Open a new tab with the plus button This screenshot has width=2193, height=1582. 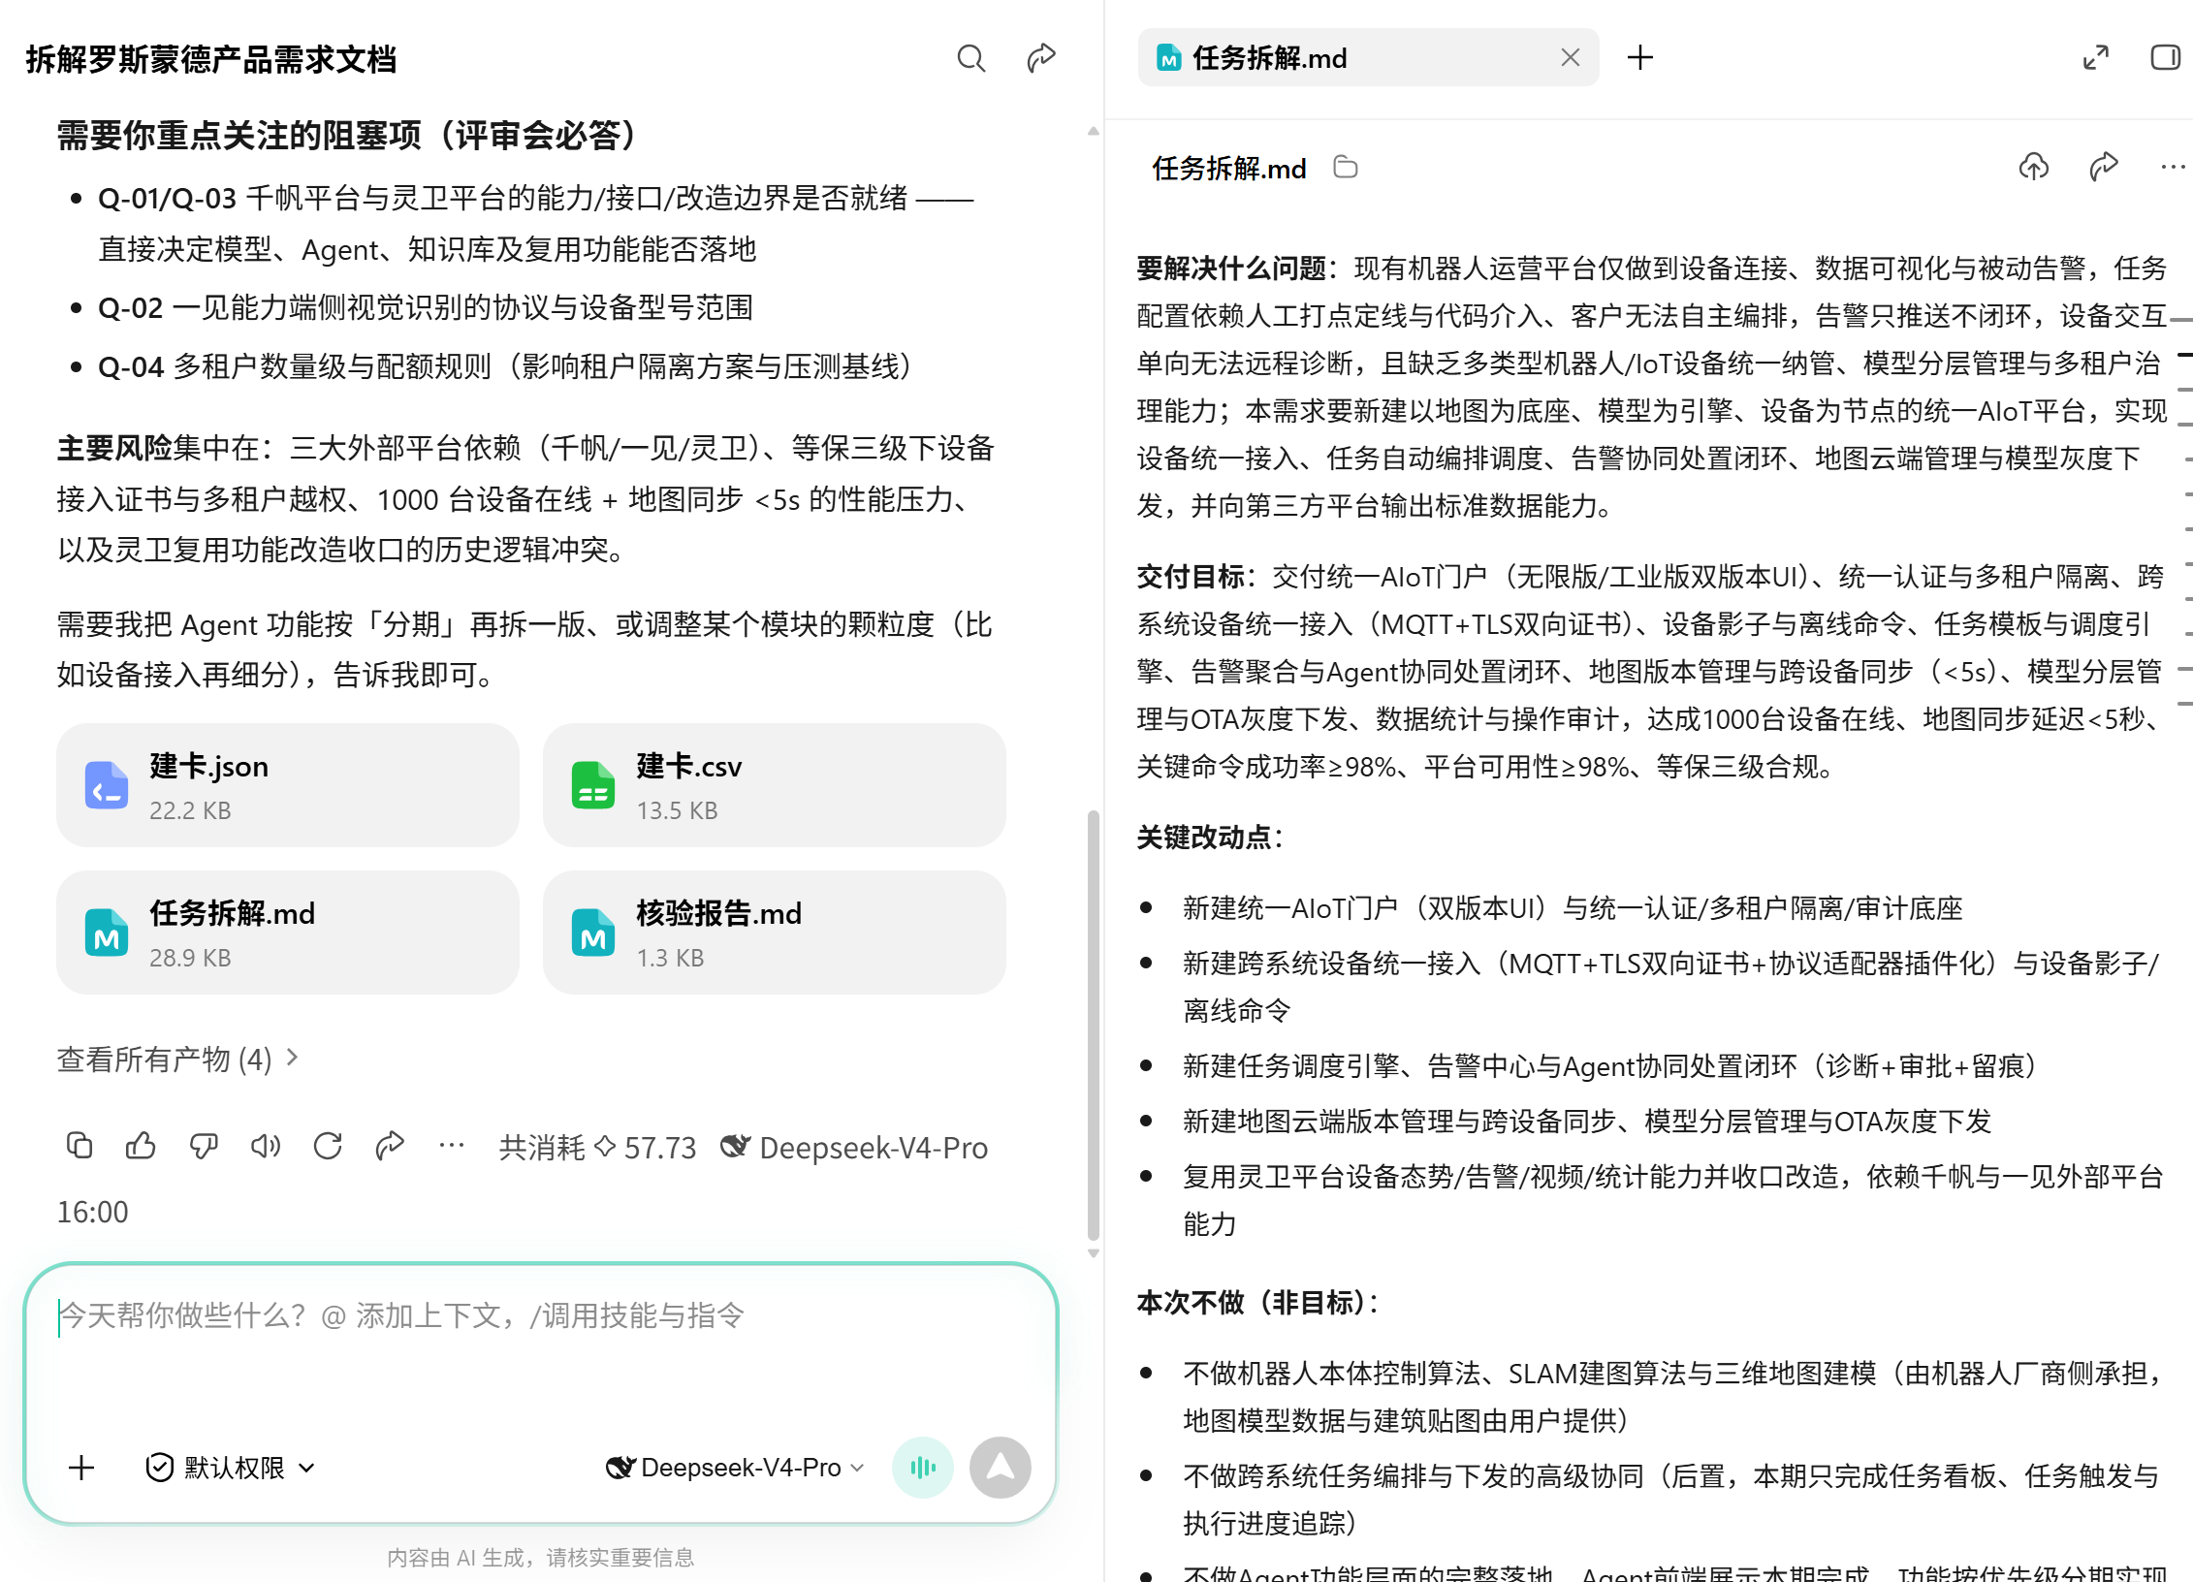click(1640, 58)
